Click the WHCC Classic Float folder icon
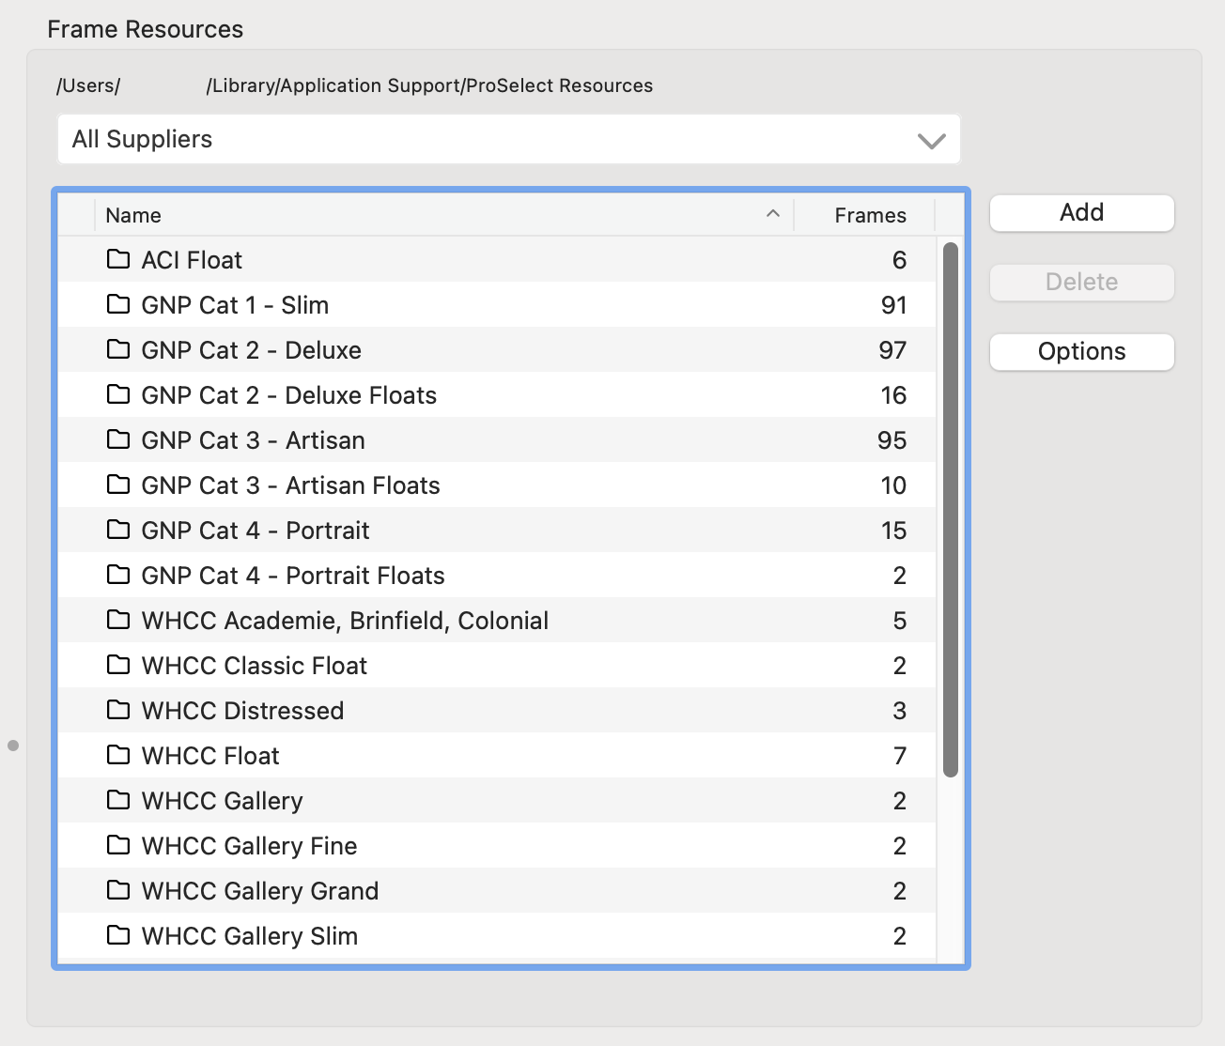This screenshot has height=1046, width=1225. tap(118, 665)
